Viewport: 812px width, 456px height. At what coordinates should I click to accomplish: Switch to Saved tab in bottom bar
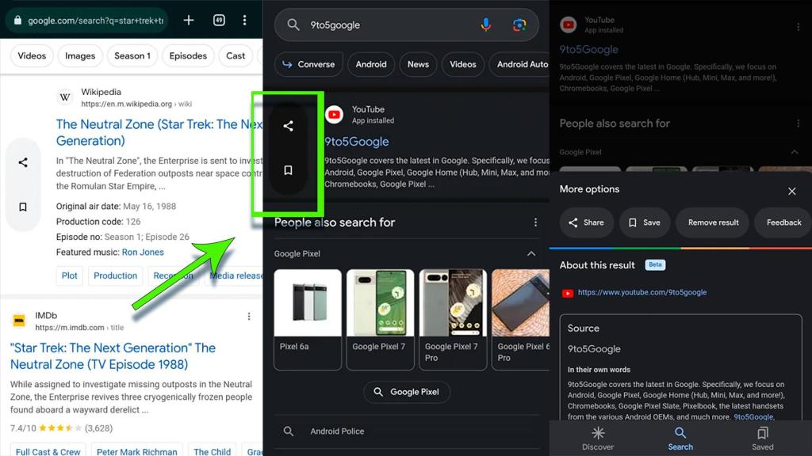pos(762,439)
